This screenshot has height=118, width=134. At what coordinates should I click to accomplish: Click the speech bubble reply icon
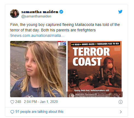pos(12,112)
